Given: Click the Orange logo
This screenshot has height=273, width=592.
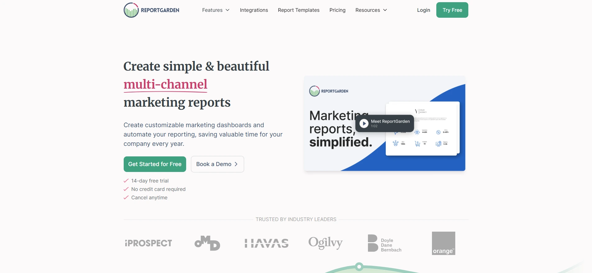Looking at the screenshot, I should (443, 243).
